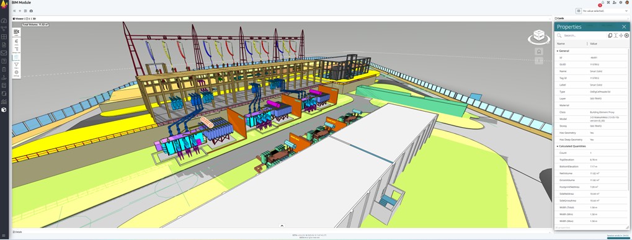This screenshot has height=240, width=632.
Task: Go to the home view button
Action: click(539, 51)
